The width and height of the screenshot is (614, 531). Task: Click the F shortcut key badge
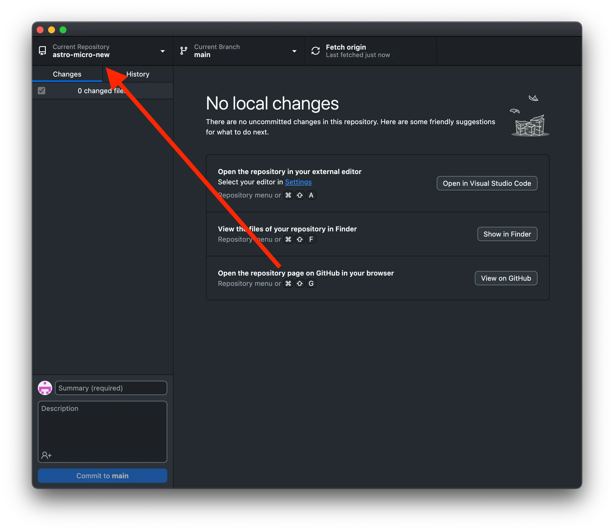311,239
